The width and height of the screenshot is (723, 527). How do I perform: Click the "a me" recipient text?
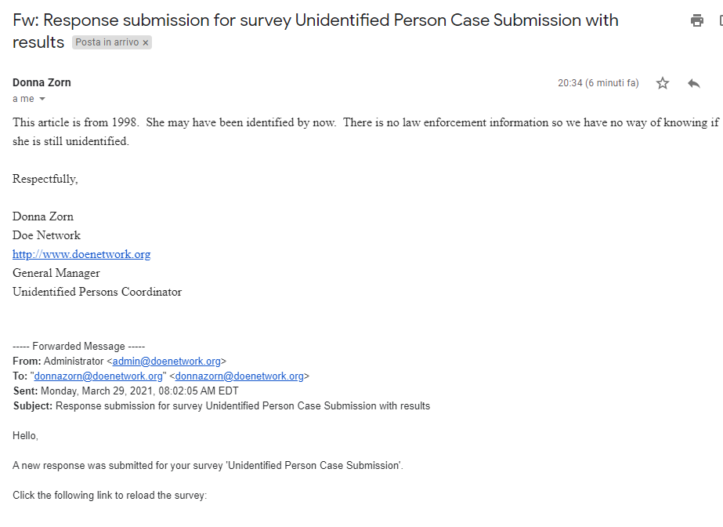click(23, 99)
